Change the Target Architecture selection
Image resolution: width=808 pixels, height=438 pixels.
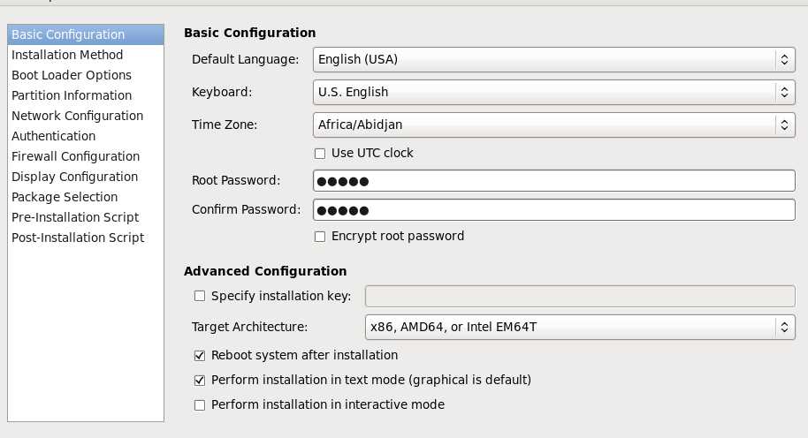580,328
